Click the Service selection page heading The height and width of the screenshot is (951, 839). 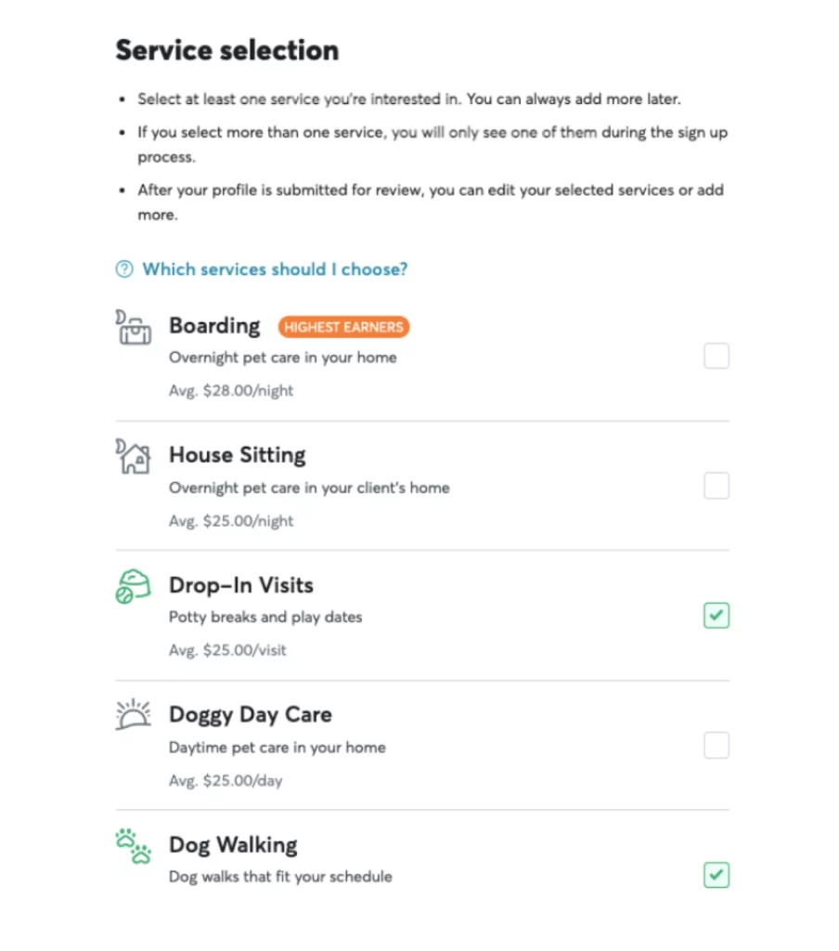[227, 50]
